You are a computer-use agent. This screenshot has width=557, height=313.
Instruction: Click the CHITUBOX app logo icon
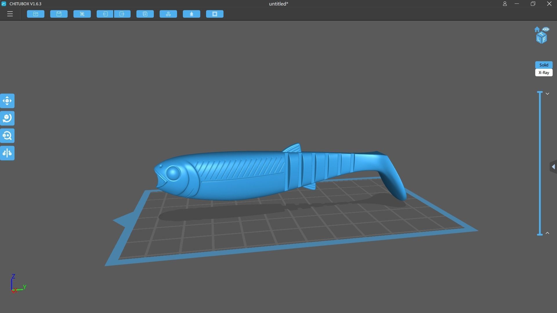pos(4,4)
